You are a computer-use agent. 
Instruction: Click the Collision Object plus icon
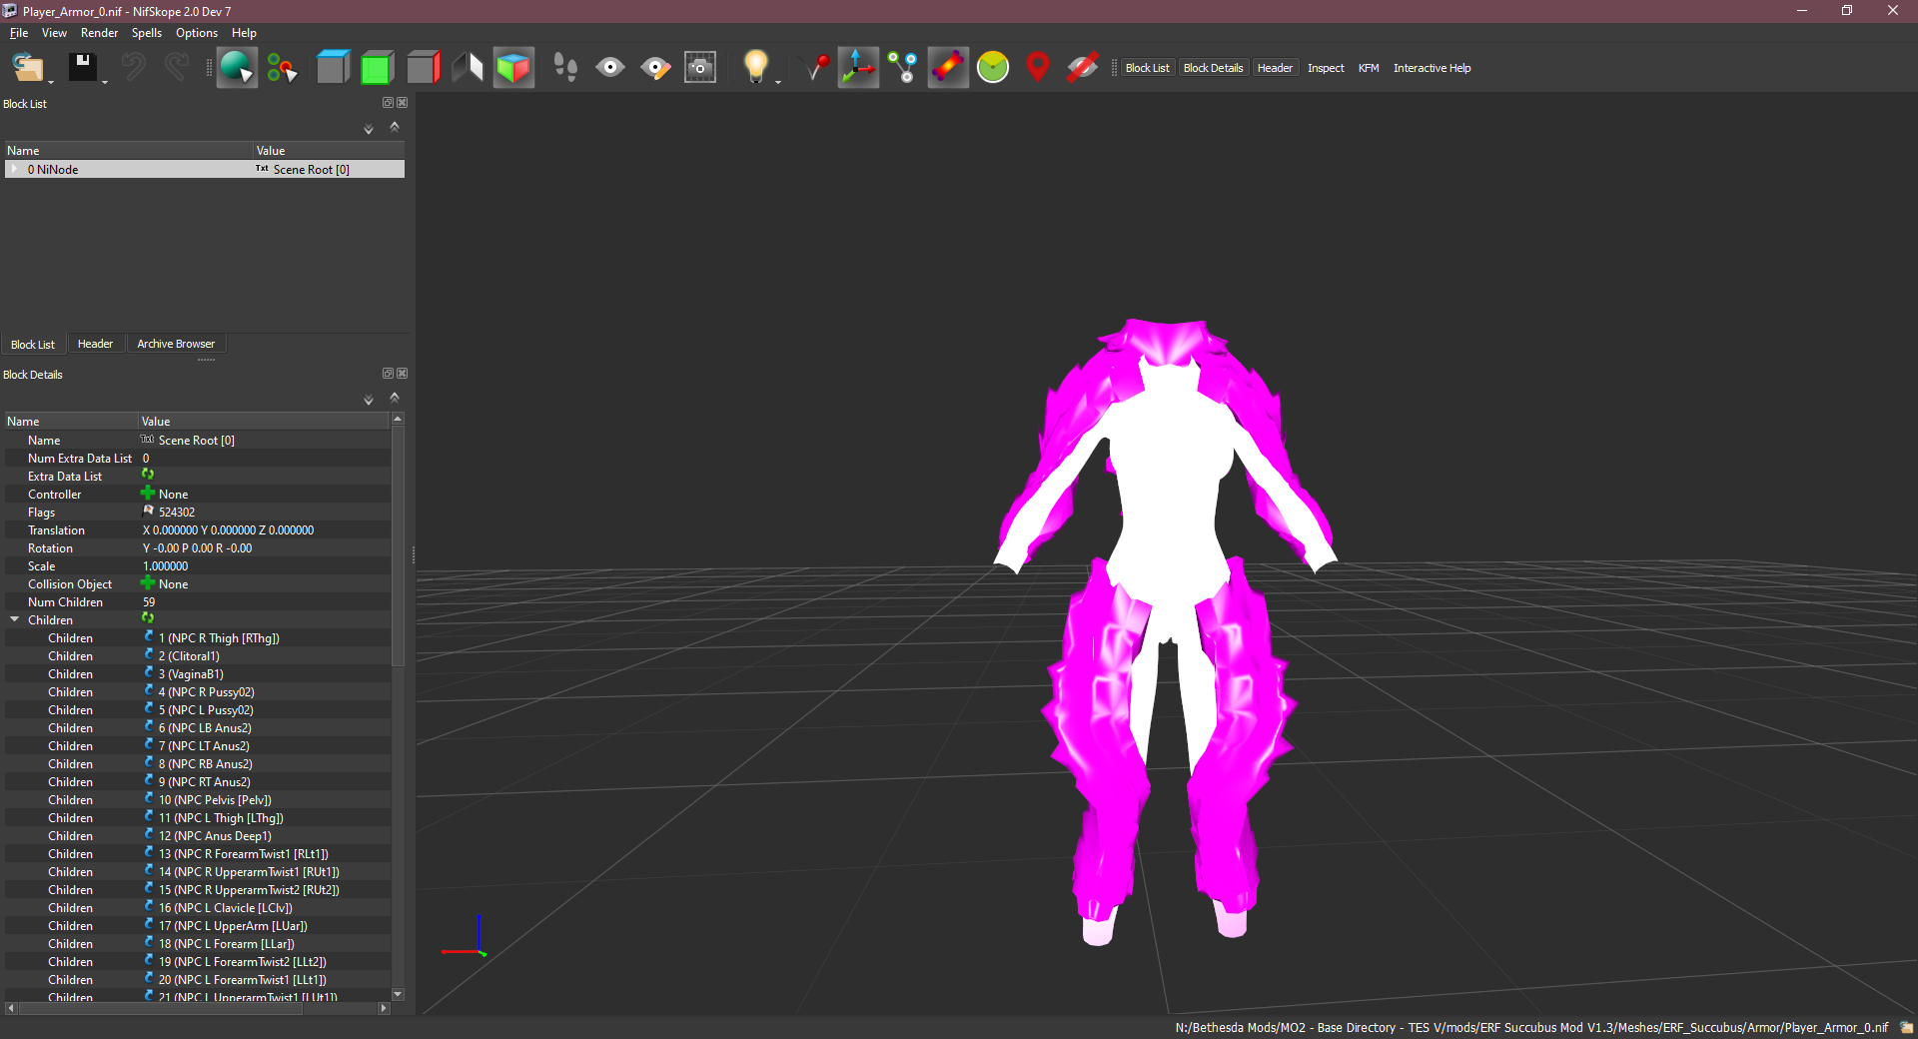click(148, 583)
